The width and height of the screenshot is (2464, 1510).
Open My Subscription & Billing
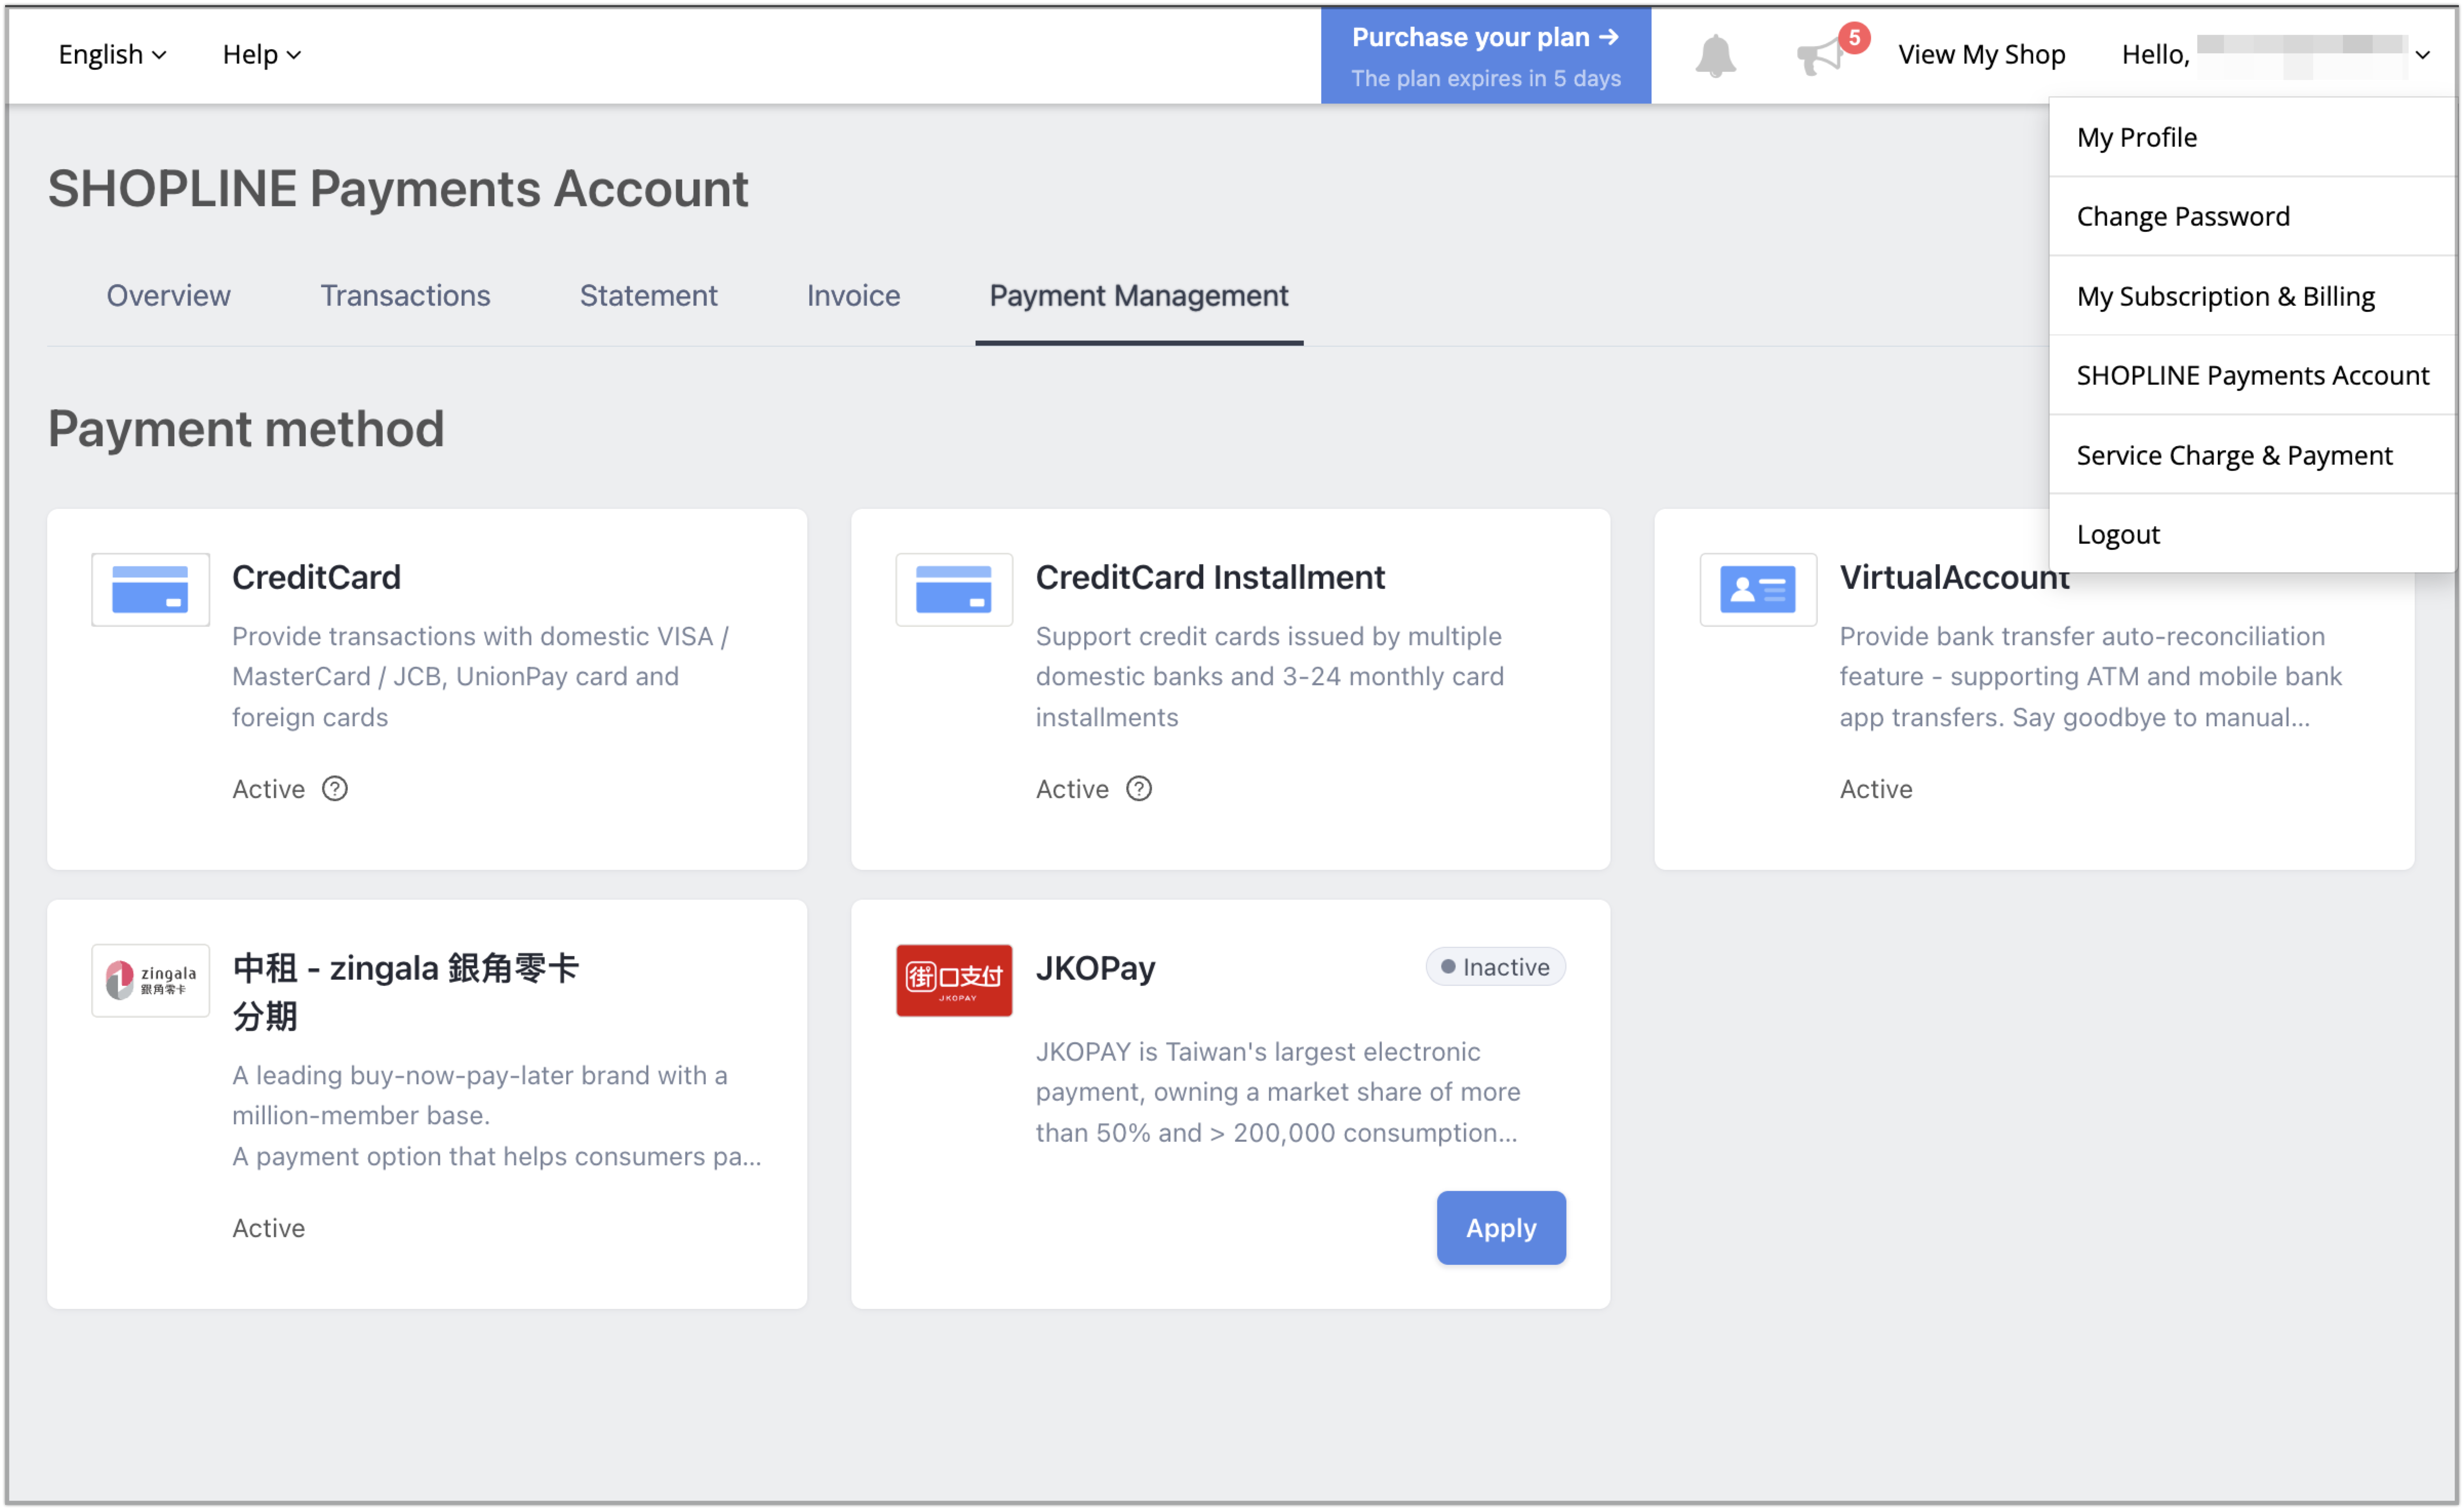2252,296
